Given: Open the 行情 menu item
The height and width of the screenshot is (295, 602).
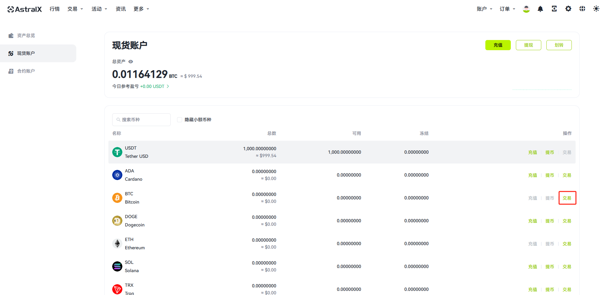Looking at the screenshot, I should point(55,9).
